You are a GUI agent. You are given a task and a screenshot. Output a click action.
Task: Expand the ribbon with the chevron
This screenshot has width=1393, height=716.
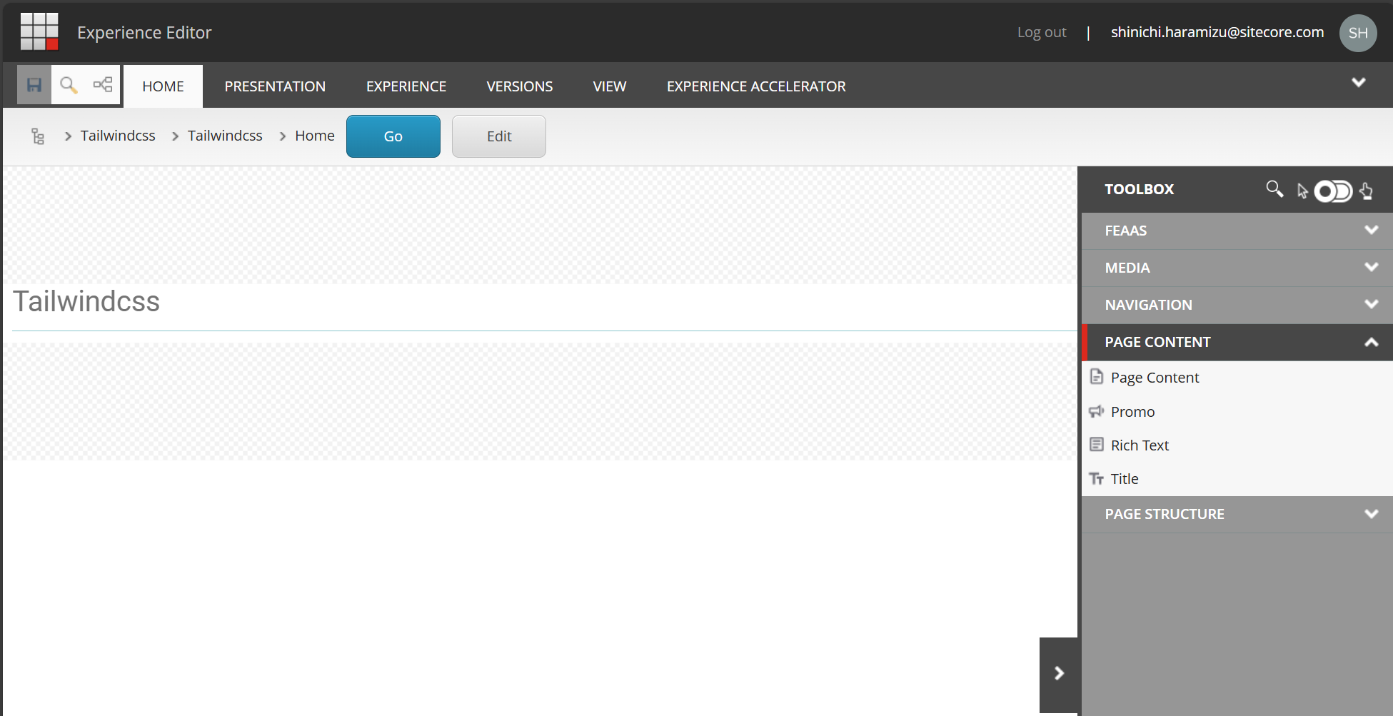click(x=1359, y=83)
